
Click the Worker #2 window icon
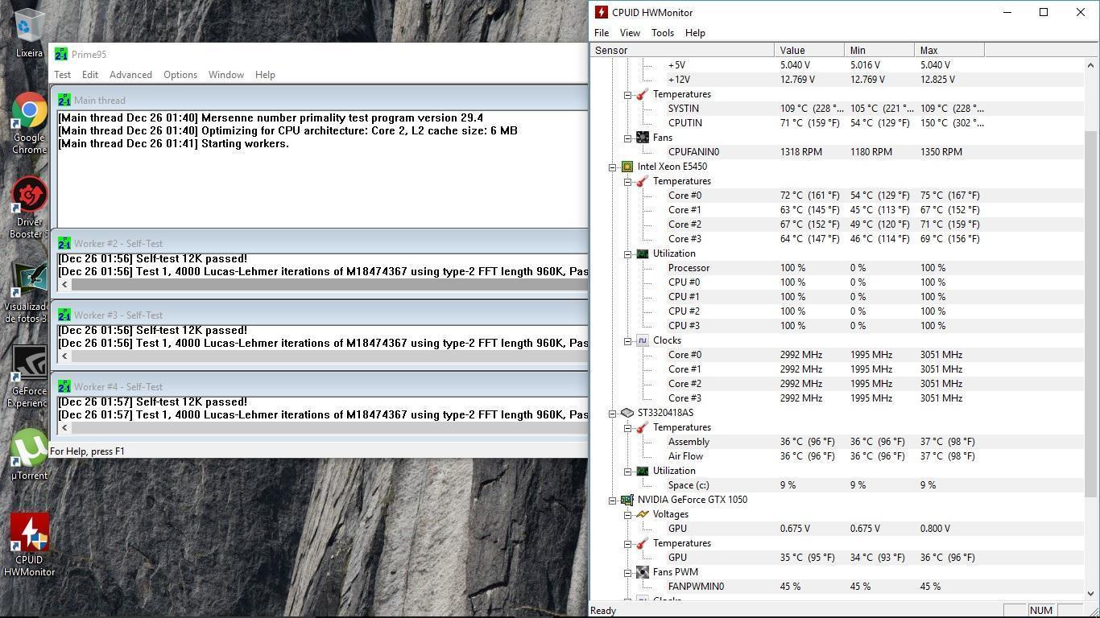tap(64, 243)
